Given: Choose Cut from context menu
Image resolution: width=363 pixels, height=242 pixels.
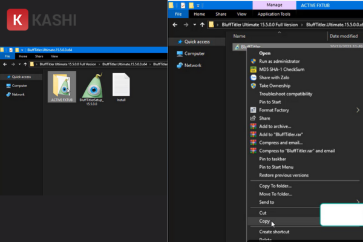Looking at the screenshot, I should [263, 212].
